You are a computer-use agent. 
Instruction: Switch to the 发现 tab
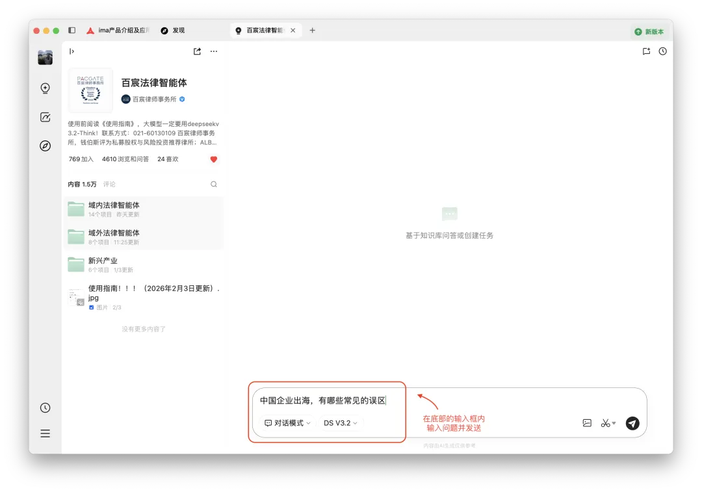tap(174, 31)
